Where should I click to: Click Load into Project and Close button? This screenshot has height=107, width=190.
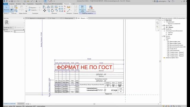tap(91, 9)
